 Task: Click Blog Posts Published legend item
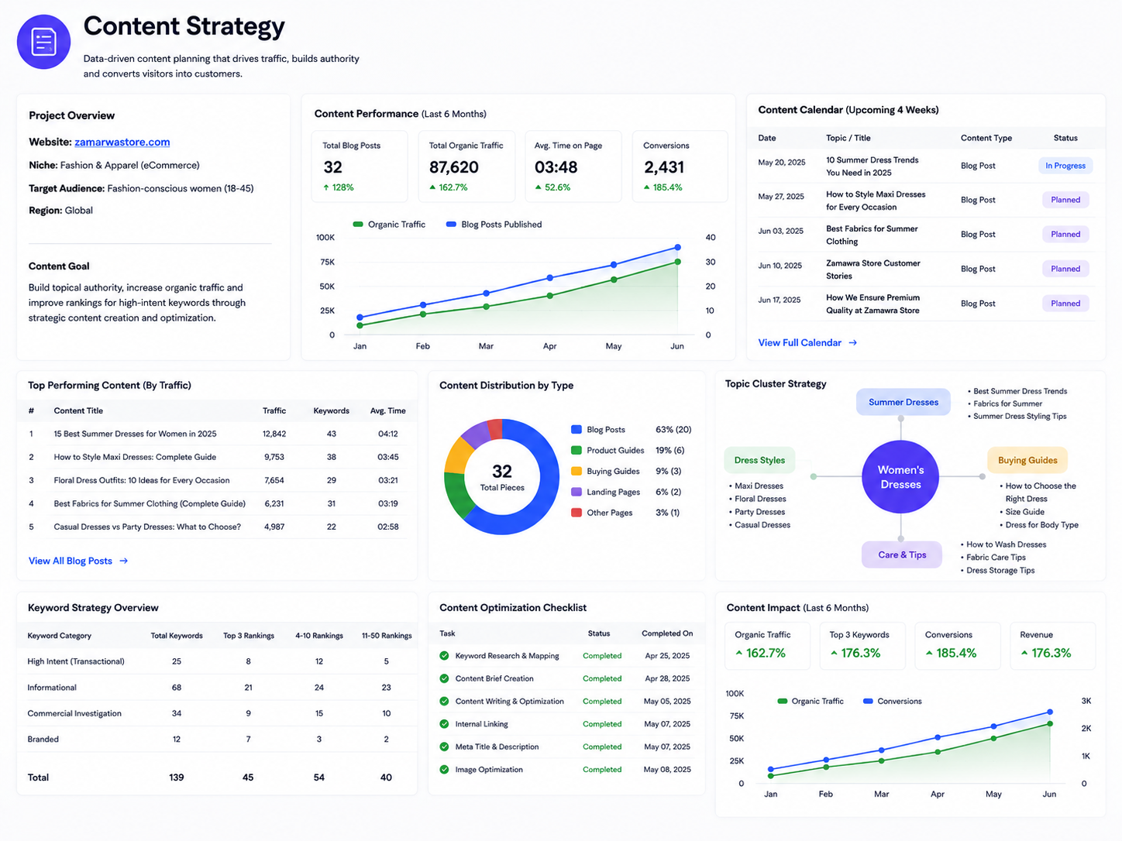[x=494, y=225]
